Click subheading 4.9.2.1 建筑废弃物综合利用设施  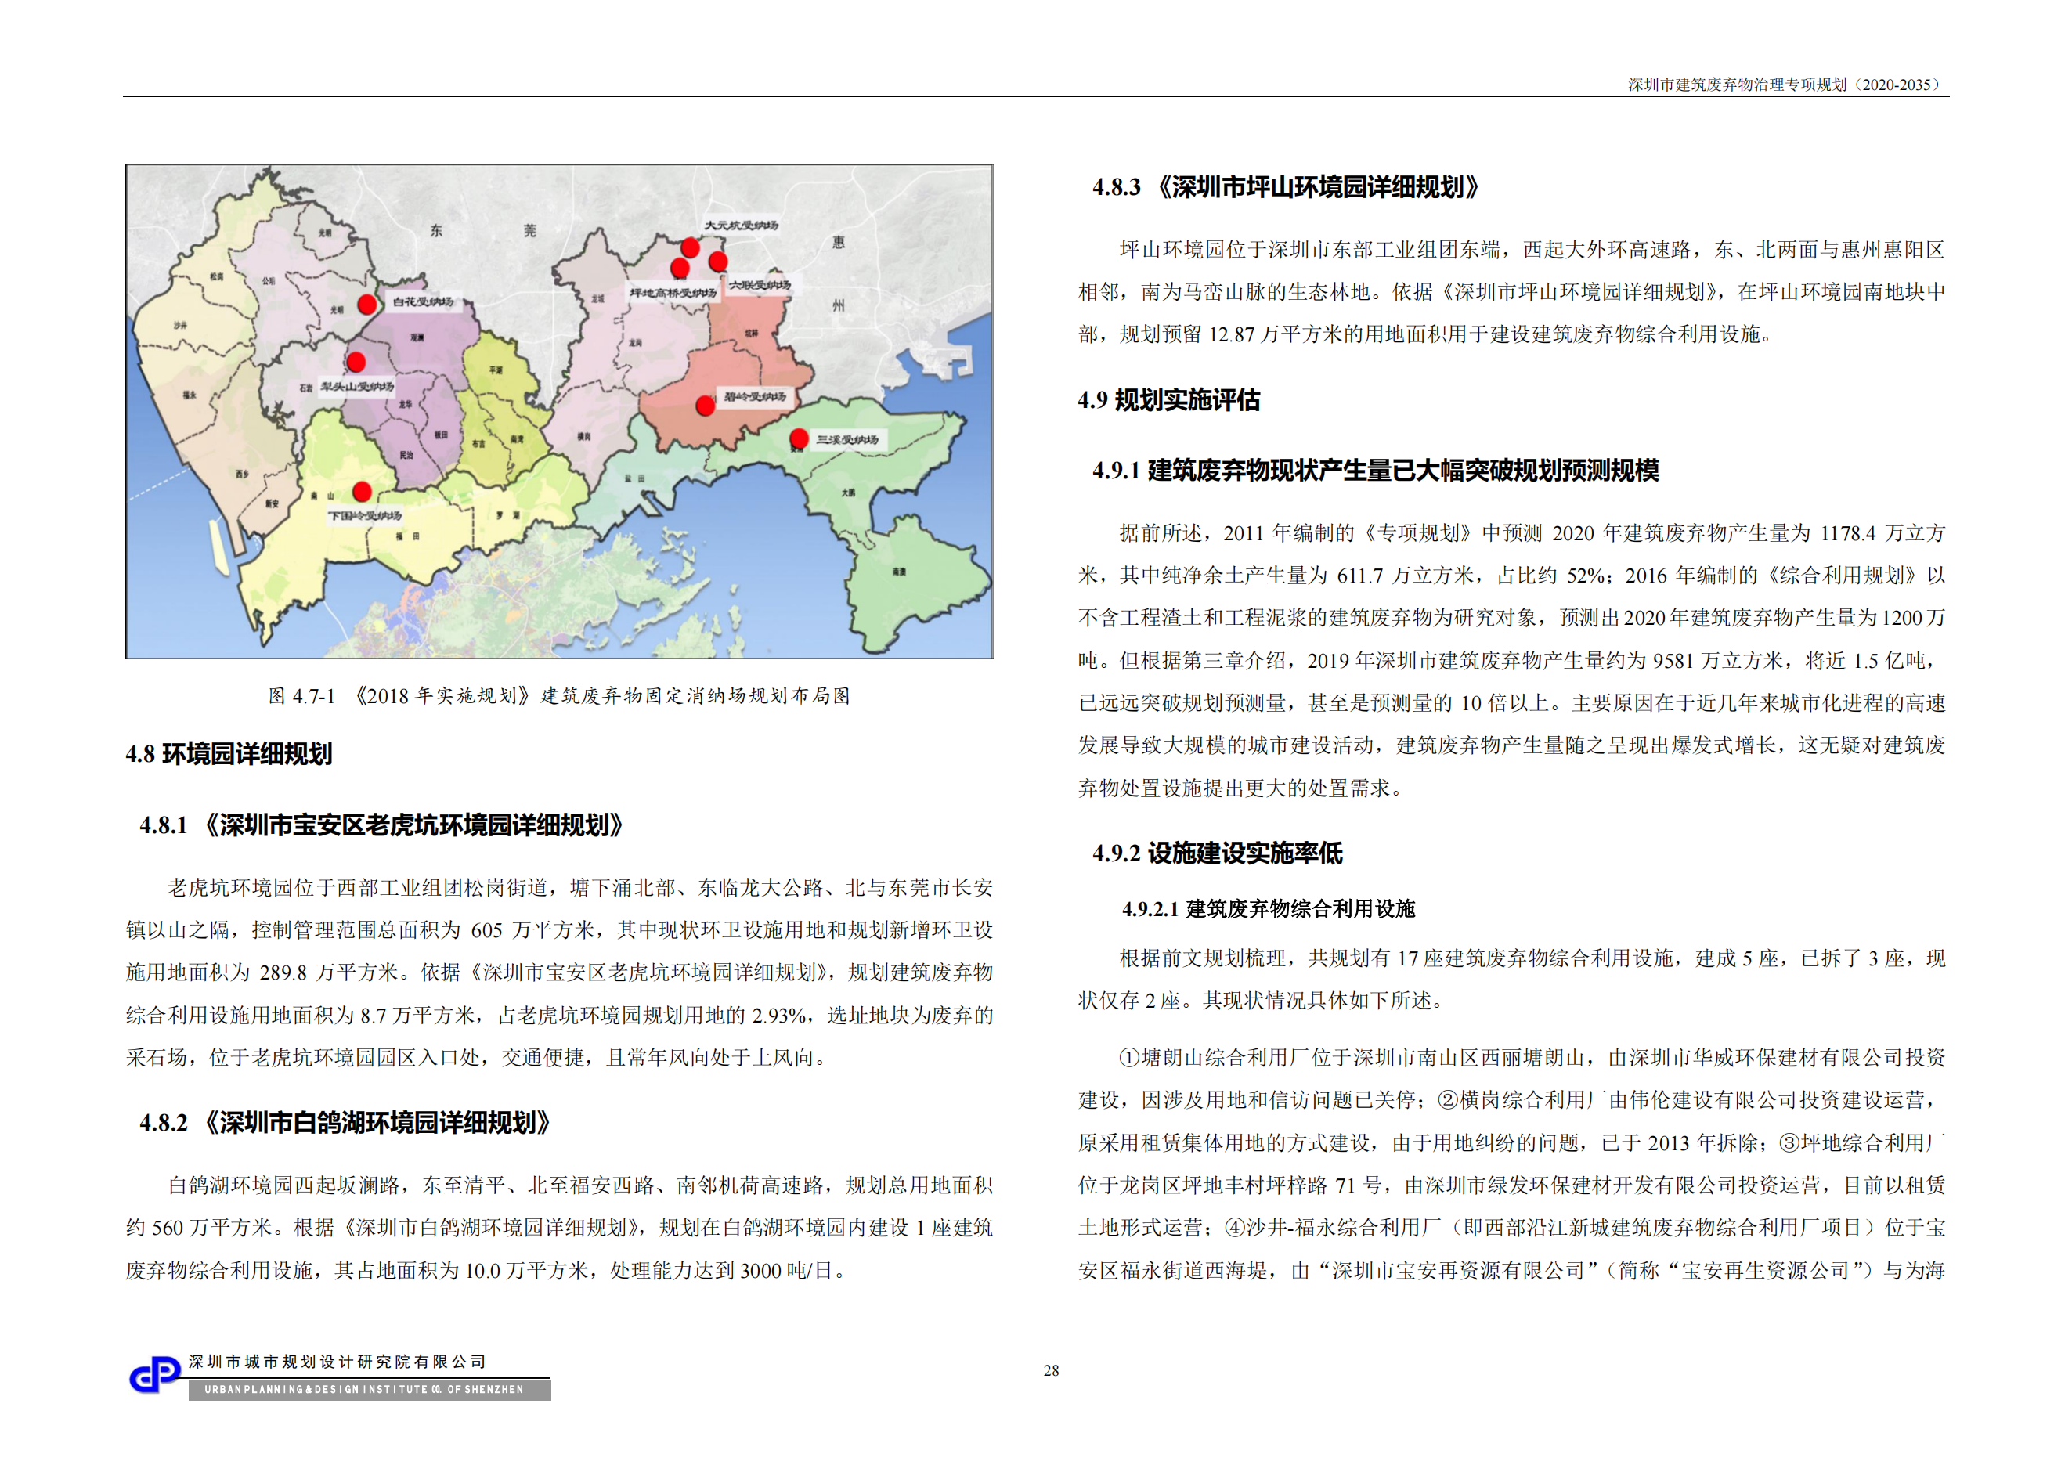[1268, 909]
